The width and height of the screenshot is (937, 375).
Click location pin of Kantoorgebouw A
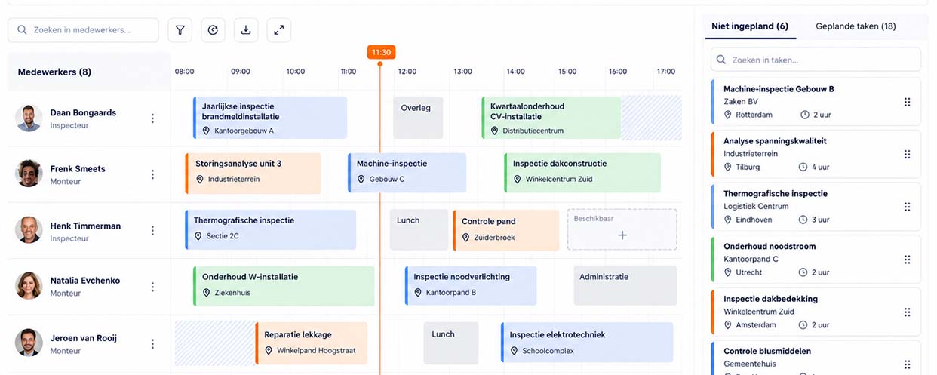[206, 131]
